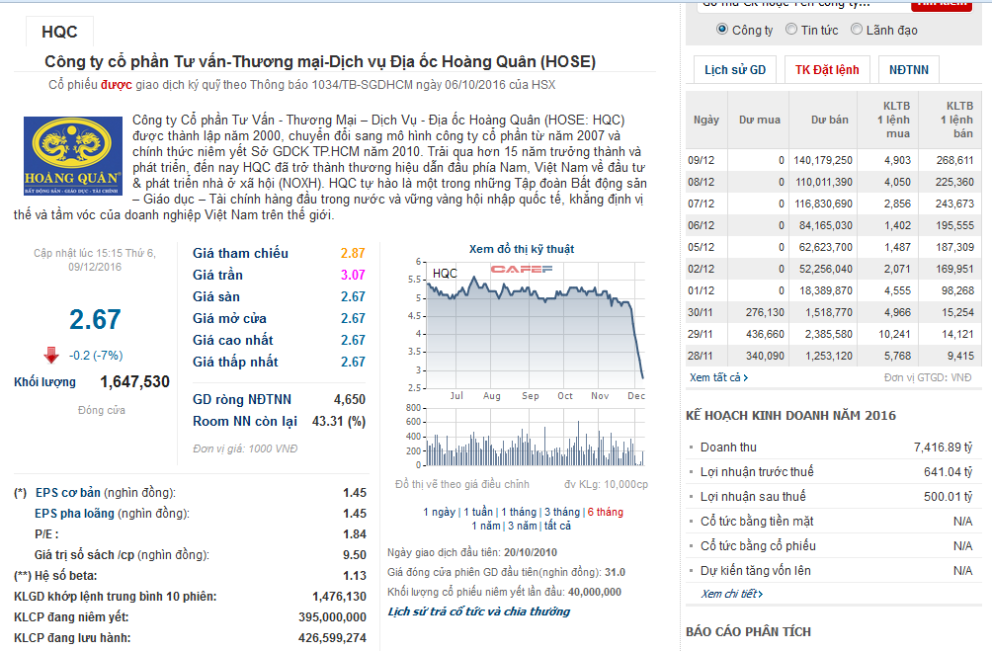Click BÁO CÁO PHÂN TÍCH heading
This screenshot has height=651, width=992.
point(748,631)
